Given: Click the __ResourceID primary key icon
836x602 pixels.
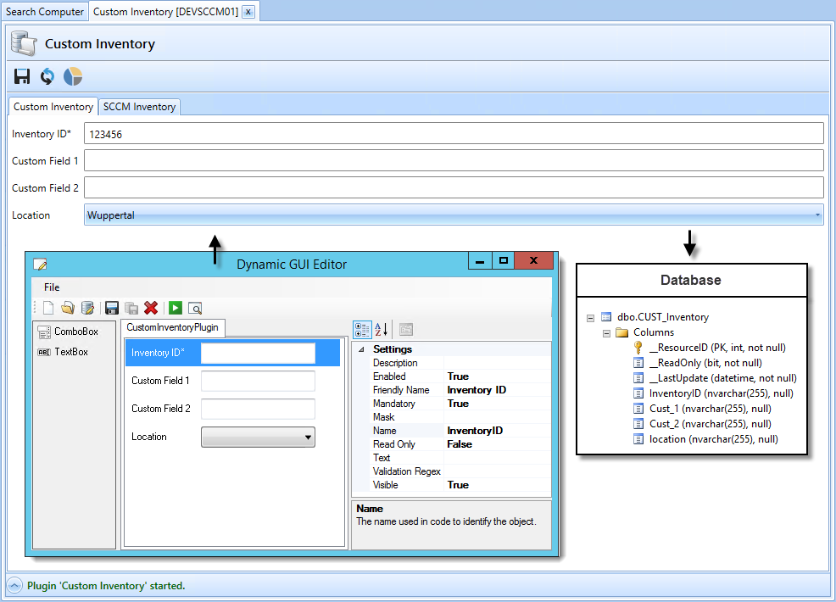Looking at the screenshot, I should click(638, 348).
